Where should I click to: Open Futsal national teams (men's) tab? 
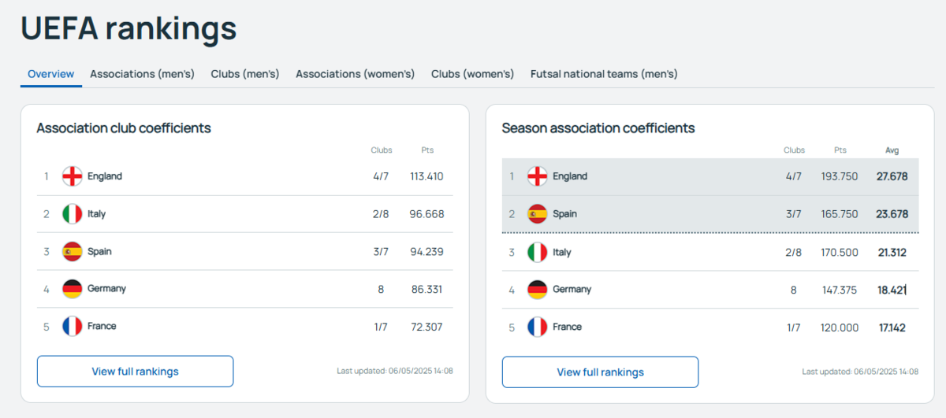coord(604,74)
